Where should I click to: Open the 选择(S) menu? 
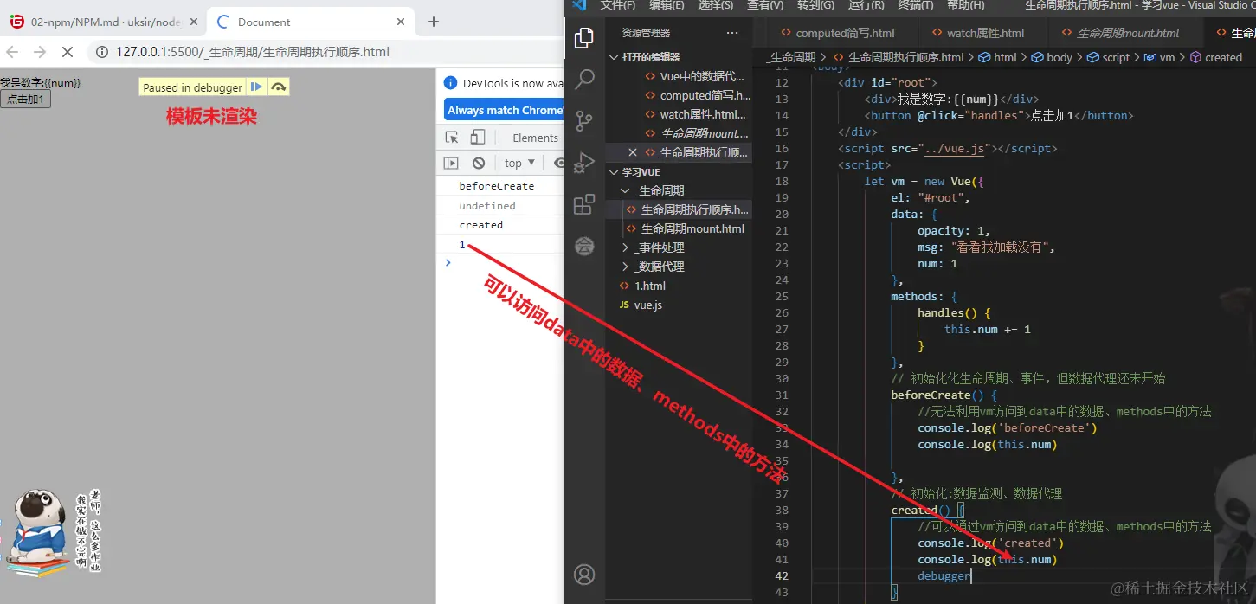[x=716, y=5]
